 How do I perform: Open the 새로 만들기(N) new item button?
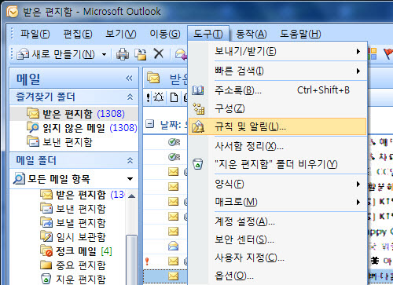tap(56, 54)
